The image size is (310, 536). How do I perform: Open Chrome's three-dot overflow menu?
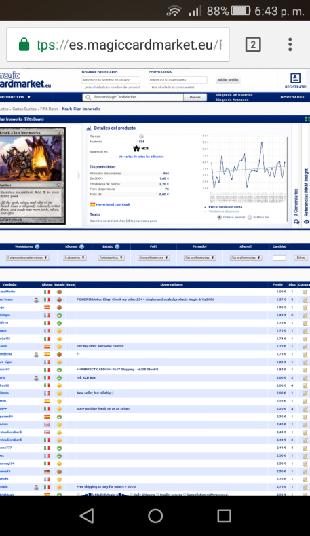point(290,45)
